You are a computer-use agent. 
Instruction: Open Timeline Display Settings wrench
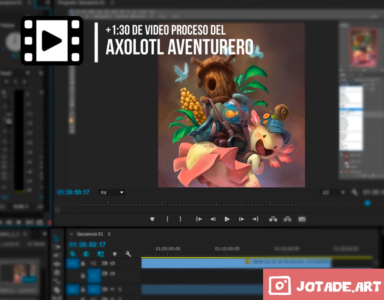128,254
